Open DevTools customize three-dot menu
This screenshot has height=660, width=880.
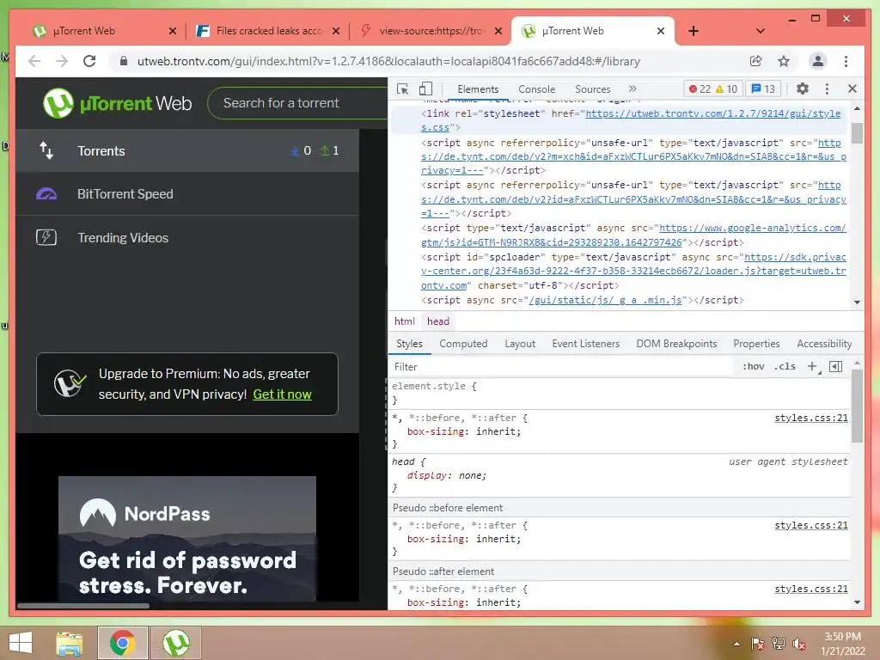point(827,89)
